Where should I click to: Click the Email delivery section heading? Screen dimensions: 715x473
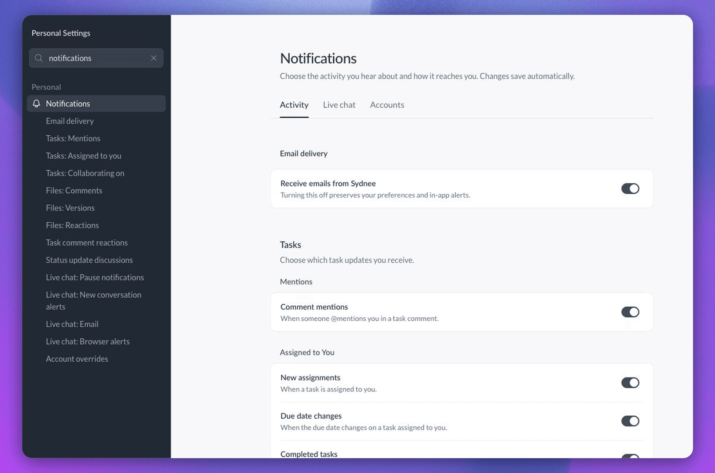(x=304, y=153)
